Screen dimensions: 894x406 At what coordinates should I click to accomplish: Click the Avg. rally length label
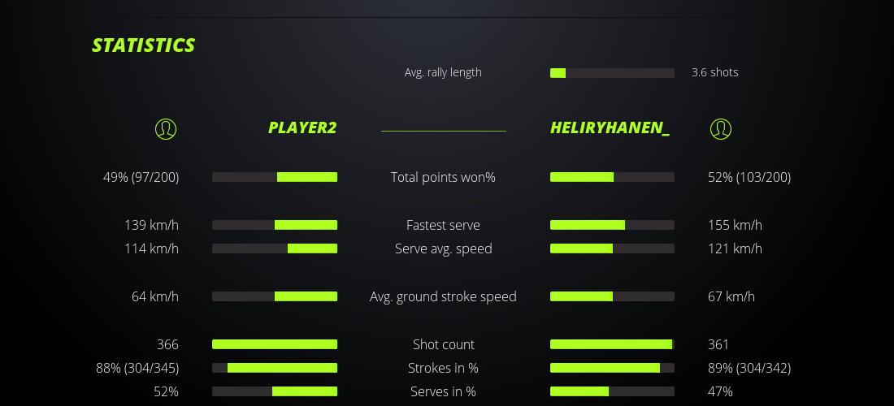point(443,72)
